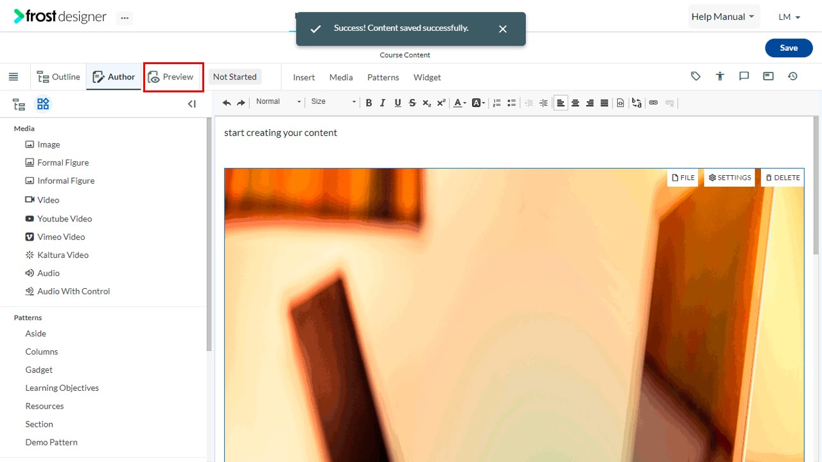Open the Media menu
Screen dimensions: 822x462
[x=341, y=77]
